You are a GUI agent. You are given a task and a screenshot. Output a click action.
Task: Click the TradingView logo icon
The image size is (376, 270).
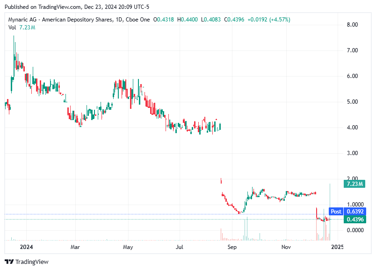[x=9, y=262]
